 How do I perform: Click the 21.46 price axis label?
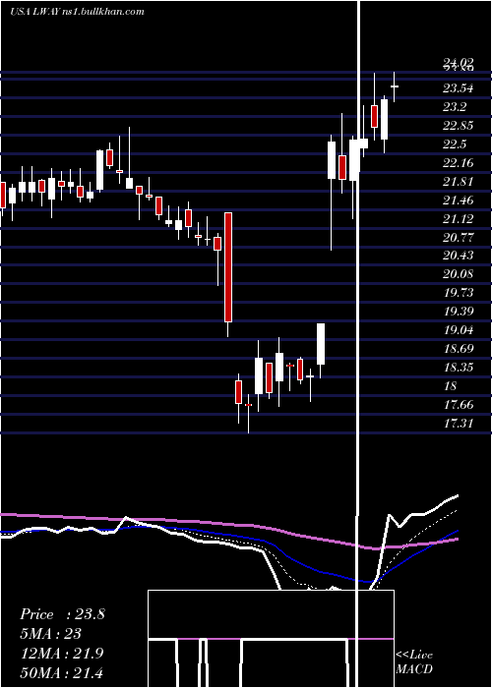pos(458,201)
